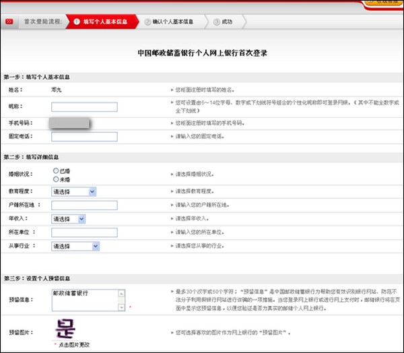Open the 从事行业 dropdown

tap(75, 247)
